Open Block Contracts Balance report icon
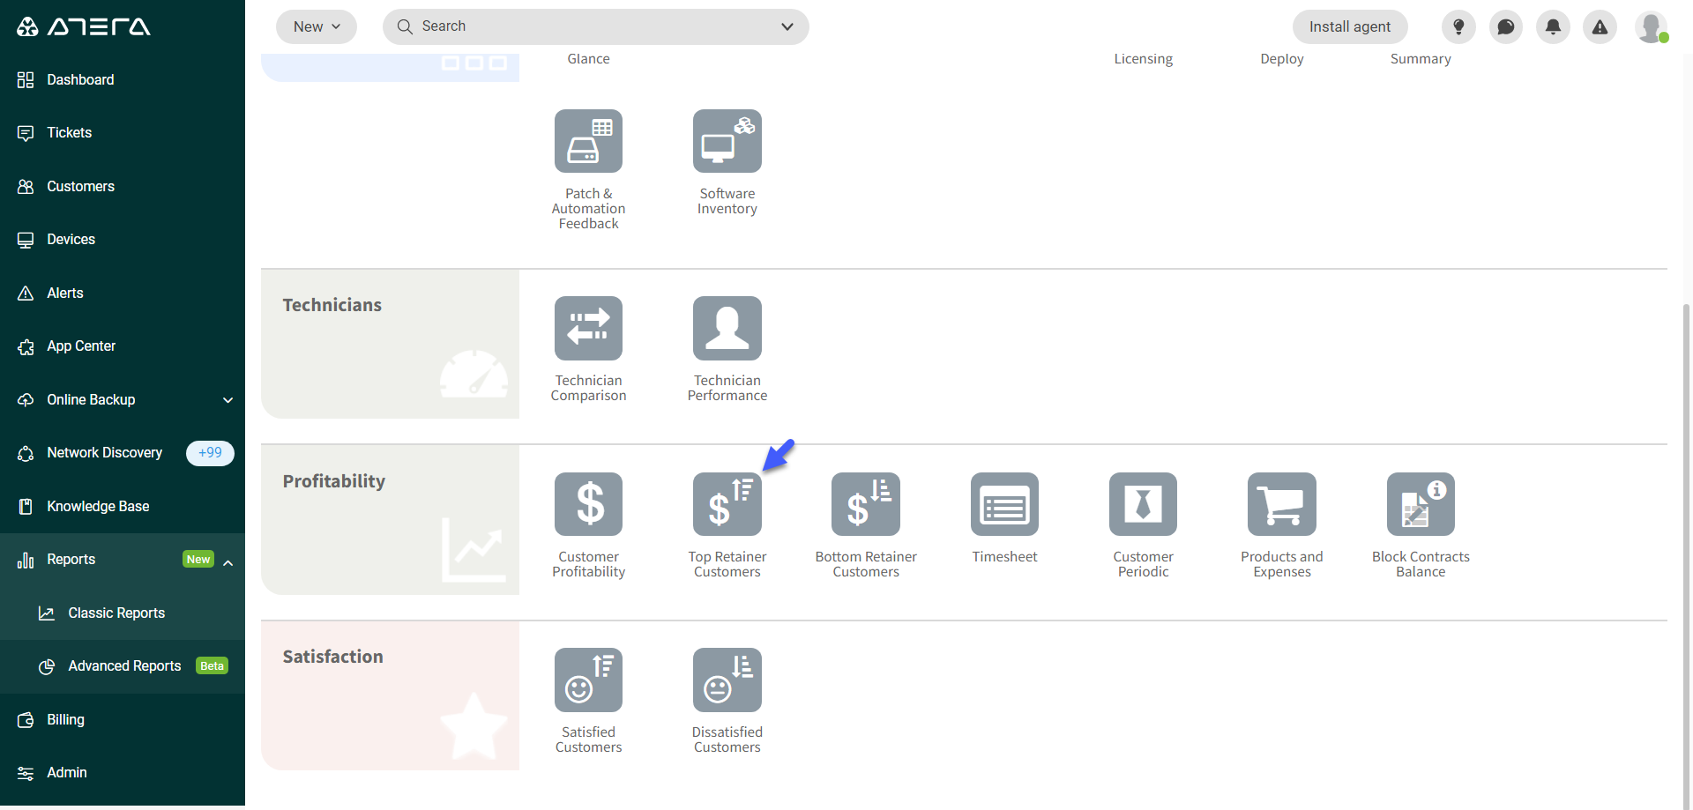Image resolution: width=1693 pixels, height=810 pixels. [x=1421, y=504]
